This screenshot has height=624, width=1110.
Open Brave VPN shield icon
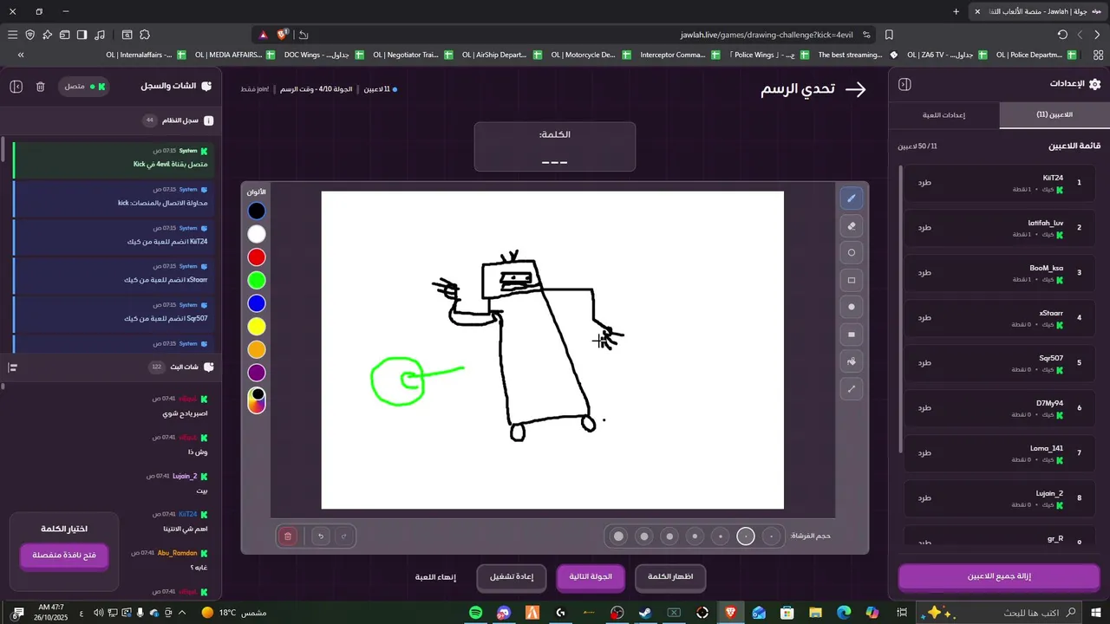pyautogui.click(x=30, y=35)
